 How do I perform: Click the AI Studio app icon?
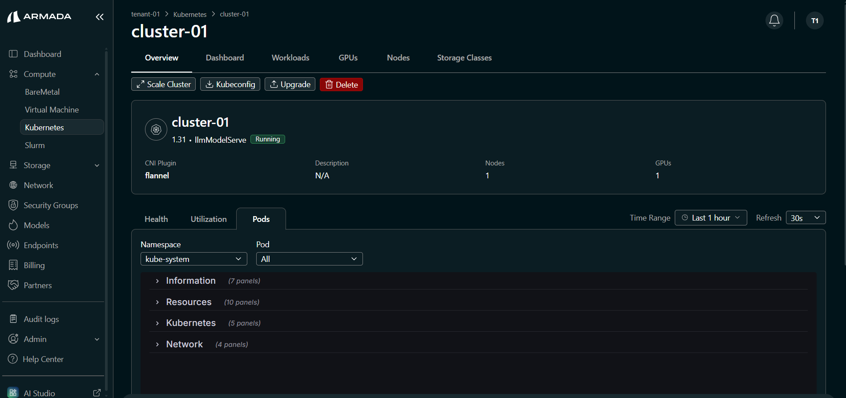tap(13, 393)
